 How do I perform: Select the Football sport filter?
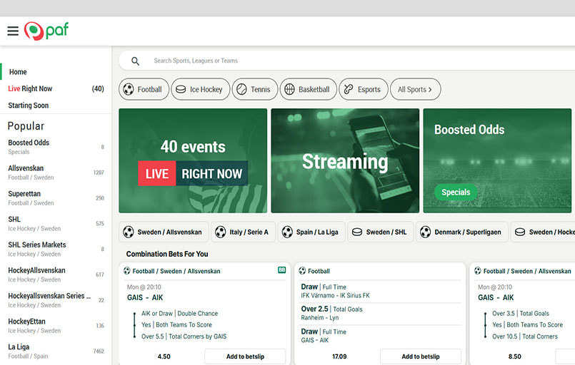[144, 89]
